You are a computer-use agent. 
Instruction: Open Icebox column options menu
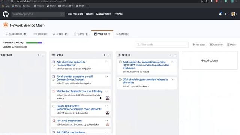tap(175, 55)
